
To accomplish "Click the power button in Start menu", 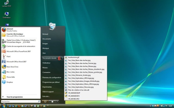I will [x=45, y=101].
